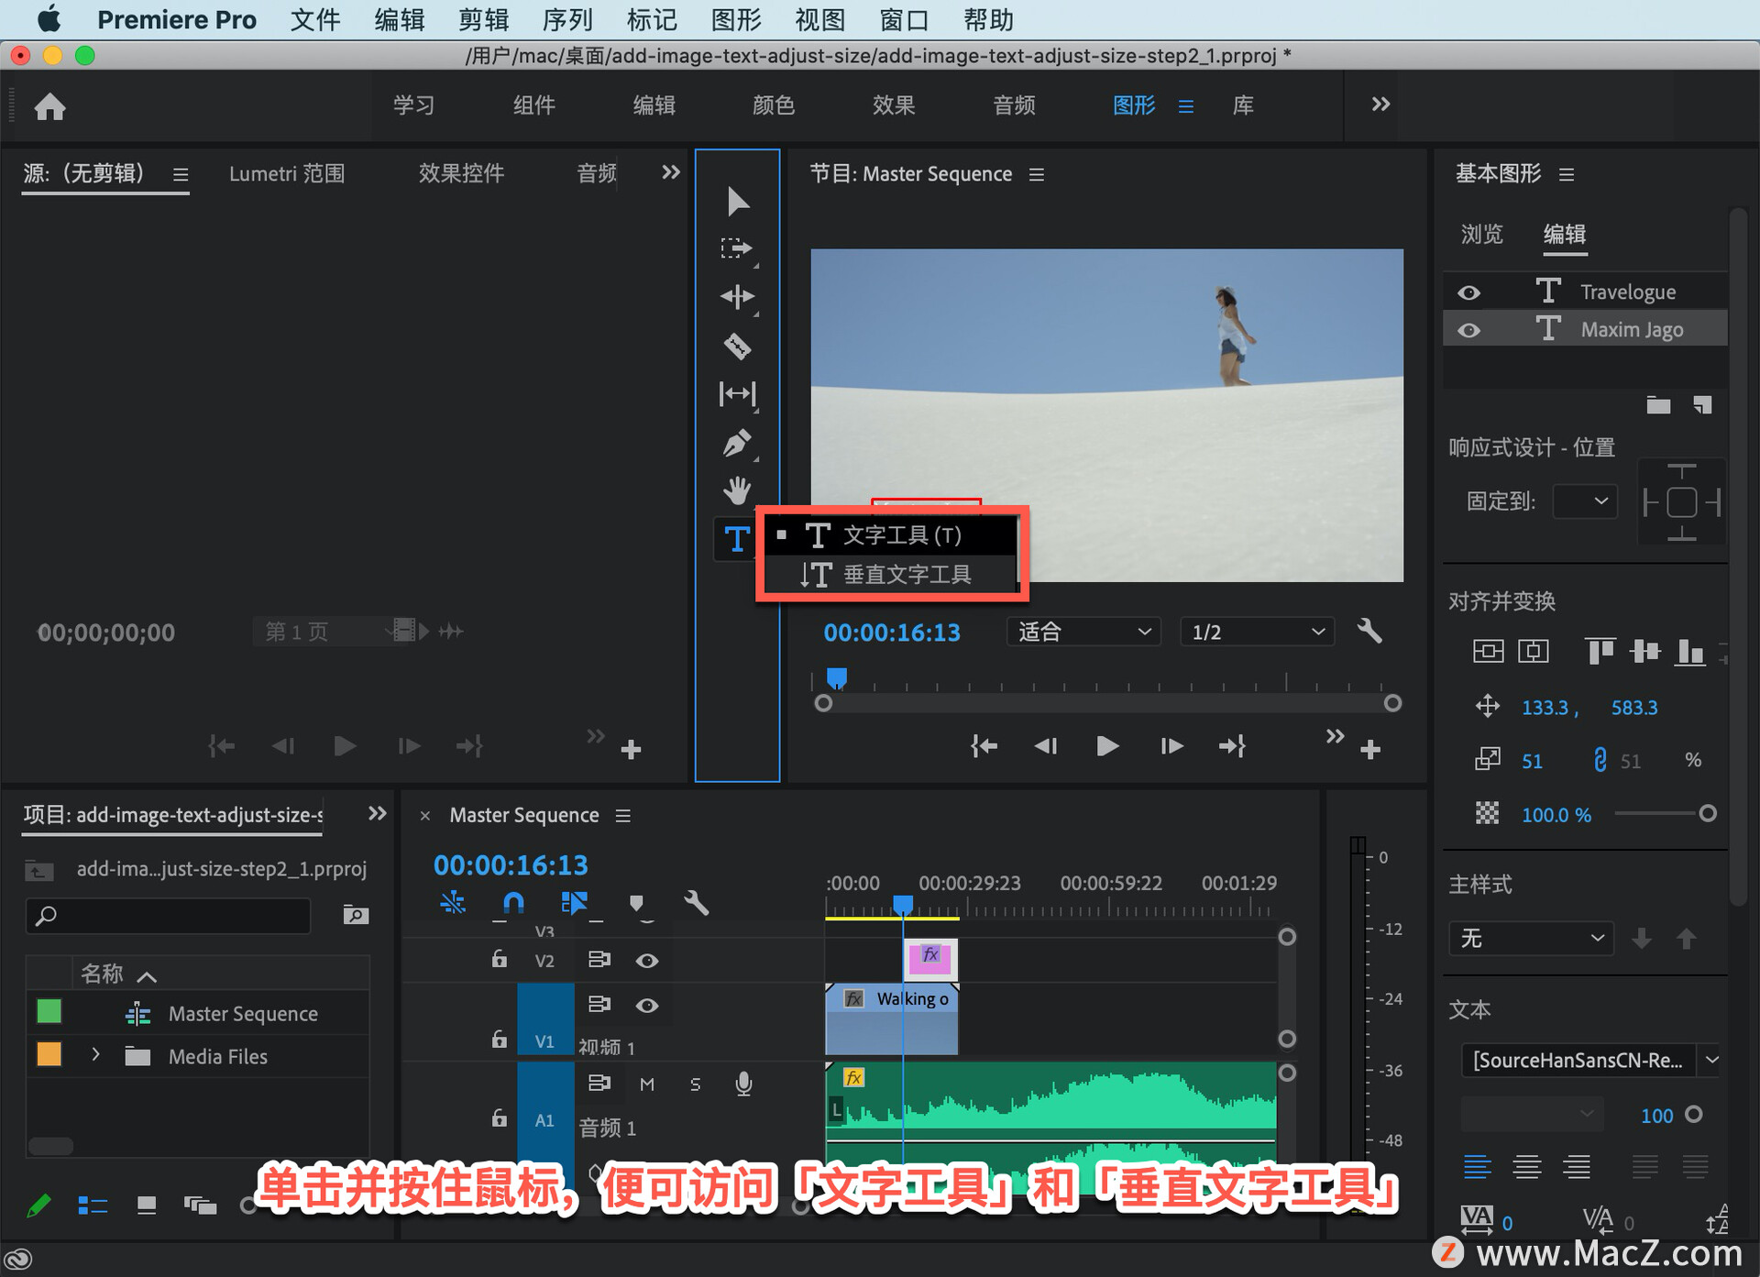Toggle uniform scale link icon
This screenshot has width=1760, height=1277.
click(1600, 759)
